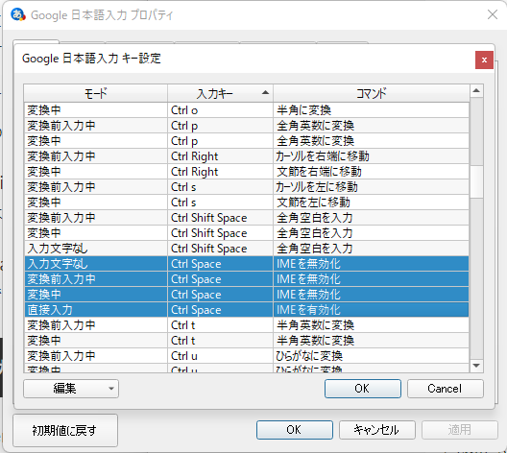Click OK in the key settings dialog
This screenshot has width=507, height=453.
pos(363,389)
